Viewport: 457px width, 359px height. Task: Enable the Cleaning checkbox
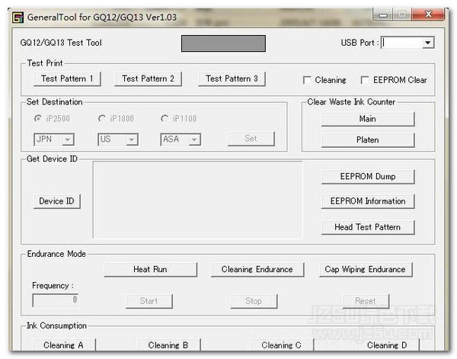coord(308,80)
